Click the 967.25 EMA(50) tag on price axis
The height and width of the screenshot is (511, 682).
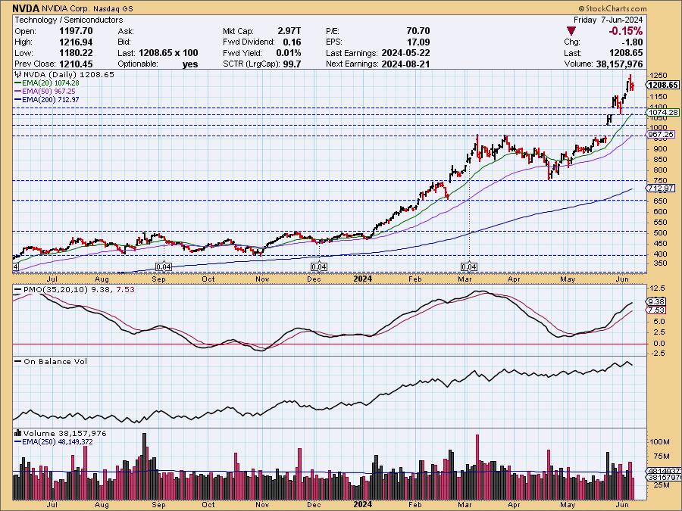click(x=662, y=135)
